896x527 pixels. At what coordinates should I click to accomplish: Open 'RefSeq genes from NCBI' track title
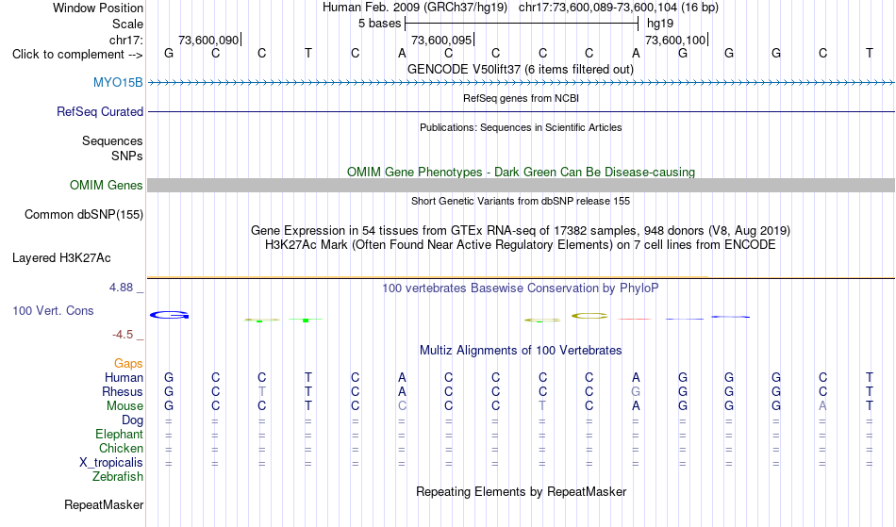coord(522,98)
